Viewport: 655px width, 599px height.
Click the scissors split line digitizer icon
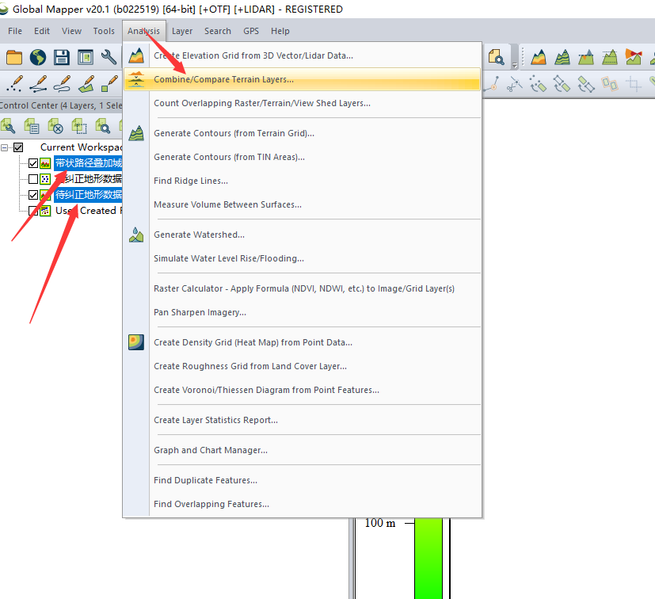pyautogui.click(x=515, y=84)
